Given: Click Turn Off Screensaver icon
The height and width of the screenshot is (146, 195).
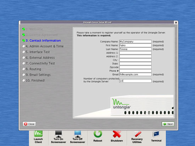Looking at the screenshot, I should pos(78,134).
